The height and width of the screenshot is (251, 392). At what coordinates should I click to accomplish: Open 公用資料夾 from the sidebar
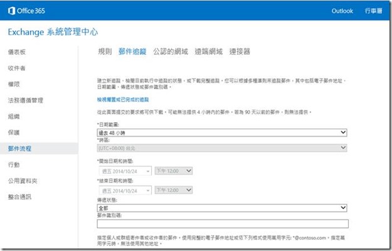point(23,181)
